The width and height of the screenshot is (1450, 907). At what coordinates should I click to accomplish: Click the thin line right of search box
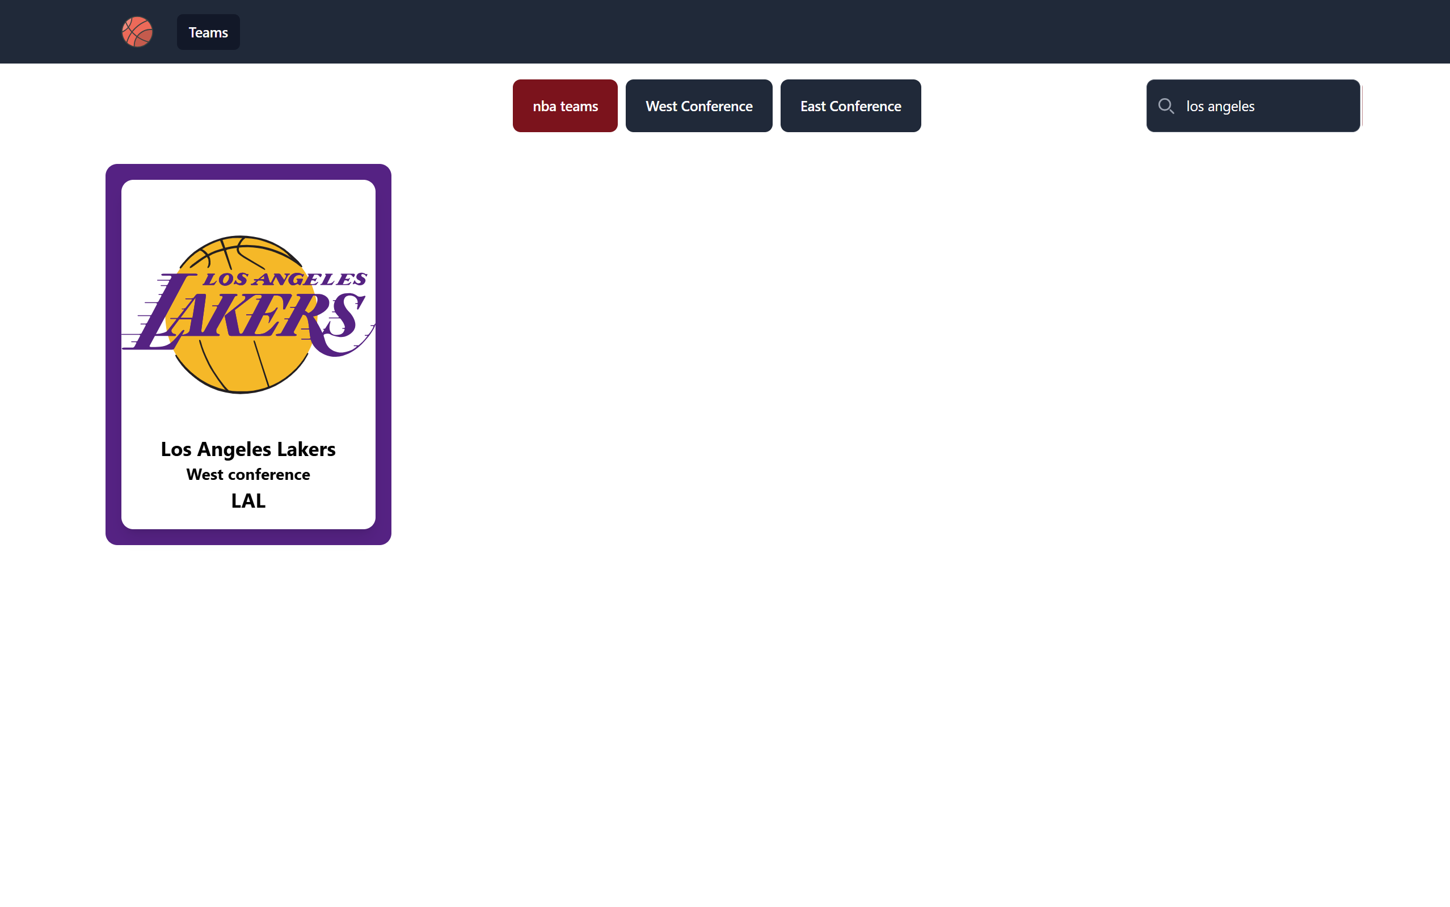[x=1362, y=106]
